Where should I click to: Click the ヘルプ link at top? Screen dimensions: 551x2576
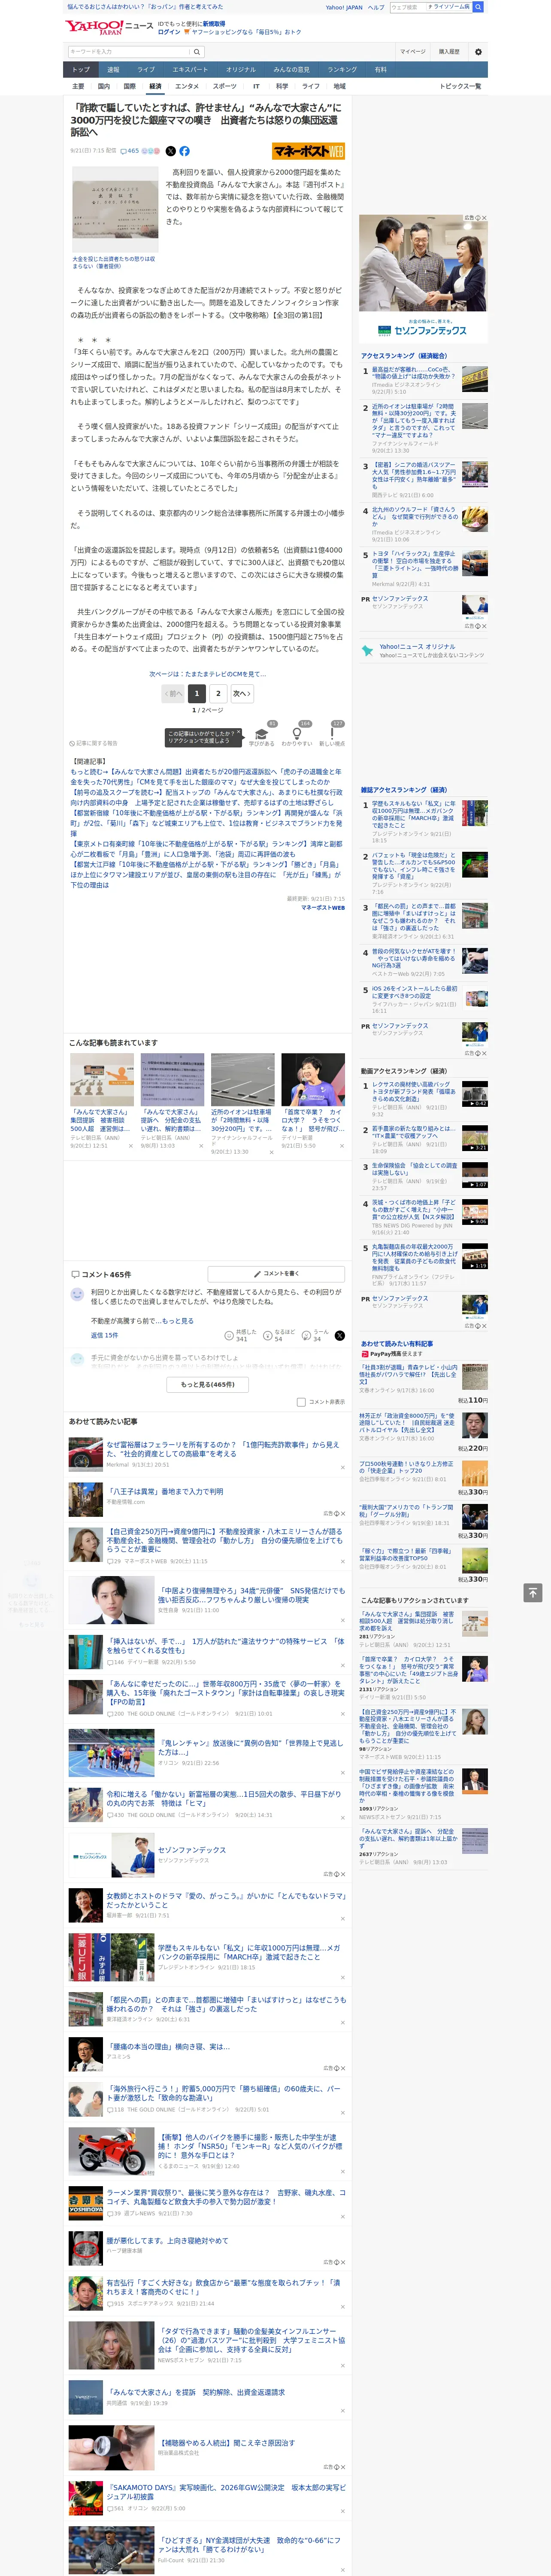376,7
